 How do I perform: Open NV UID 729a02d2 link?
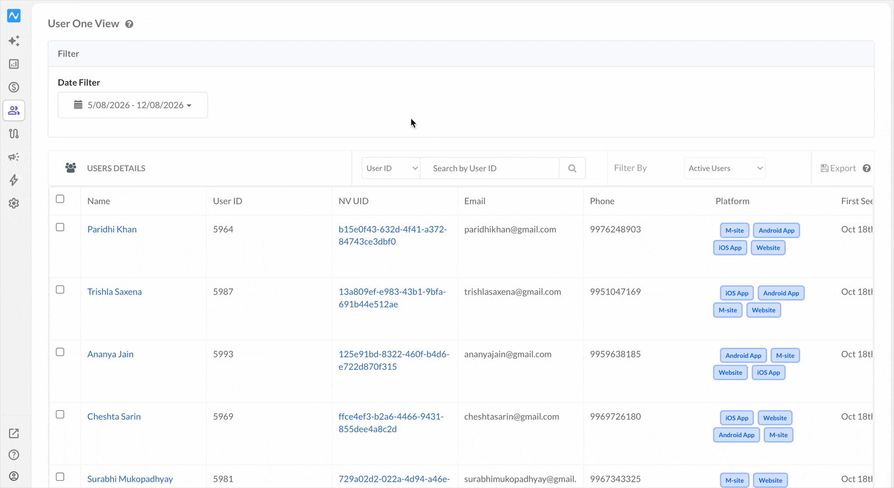click(394, 479)
